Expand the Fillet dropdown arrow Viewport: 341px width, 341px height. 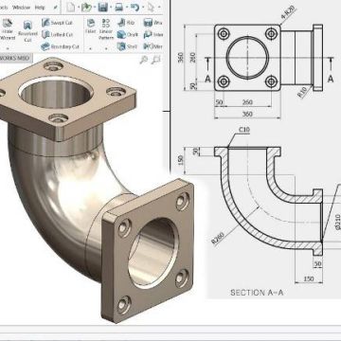pyautogui.click(x=91, y=48)
